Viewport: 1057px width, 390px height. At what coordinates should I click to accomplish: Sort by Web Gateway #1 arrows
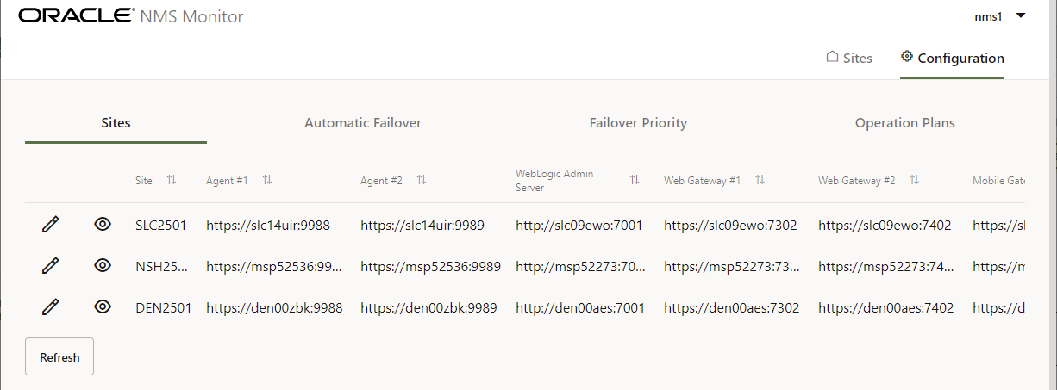coord(760,180)
